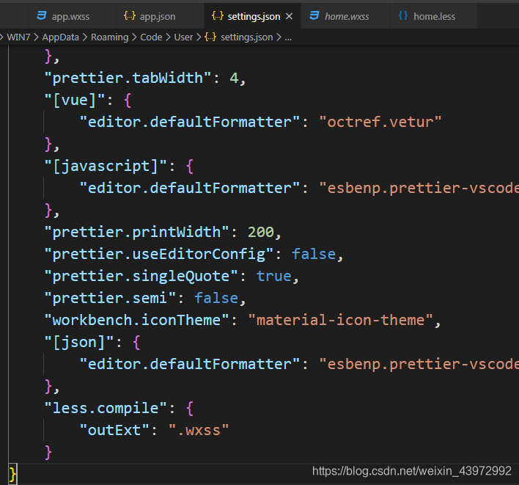Click the "[json]" key

click(x=79, y=342)
